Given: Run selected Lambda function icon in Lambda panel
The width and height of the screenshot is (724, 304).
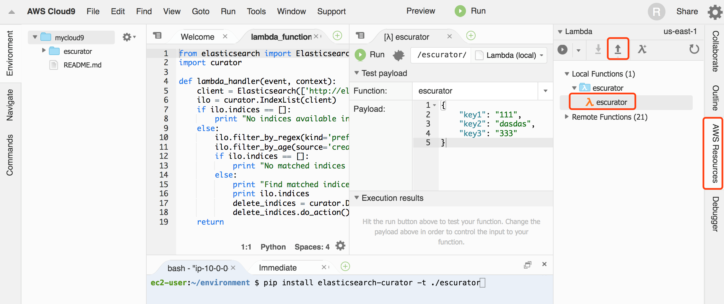Looking at the screenshot, I should tap(562, 50).
